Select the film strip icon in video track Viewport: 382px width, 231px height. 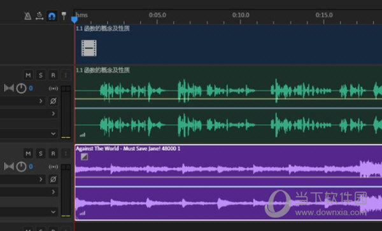pos(89,48)
